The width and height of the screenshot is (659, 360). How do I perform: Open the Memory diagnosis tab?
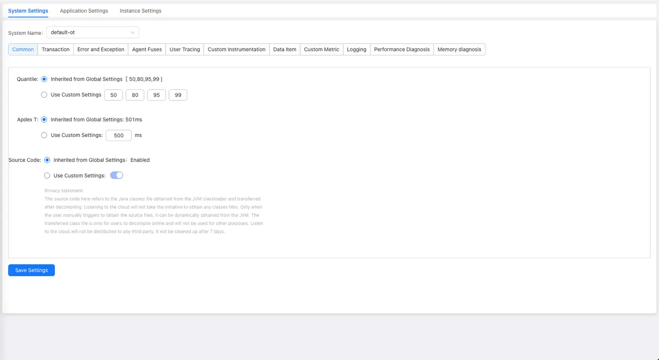(459, 49)
